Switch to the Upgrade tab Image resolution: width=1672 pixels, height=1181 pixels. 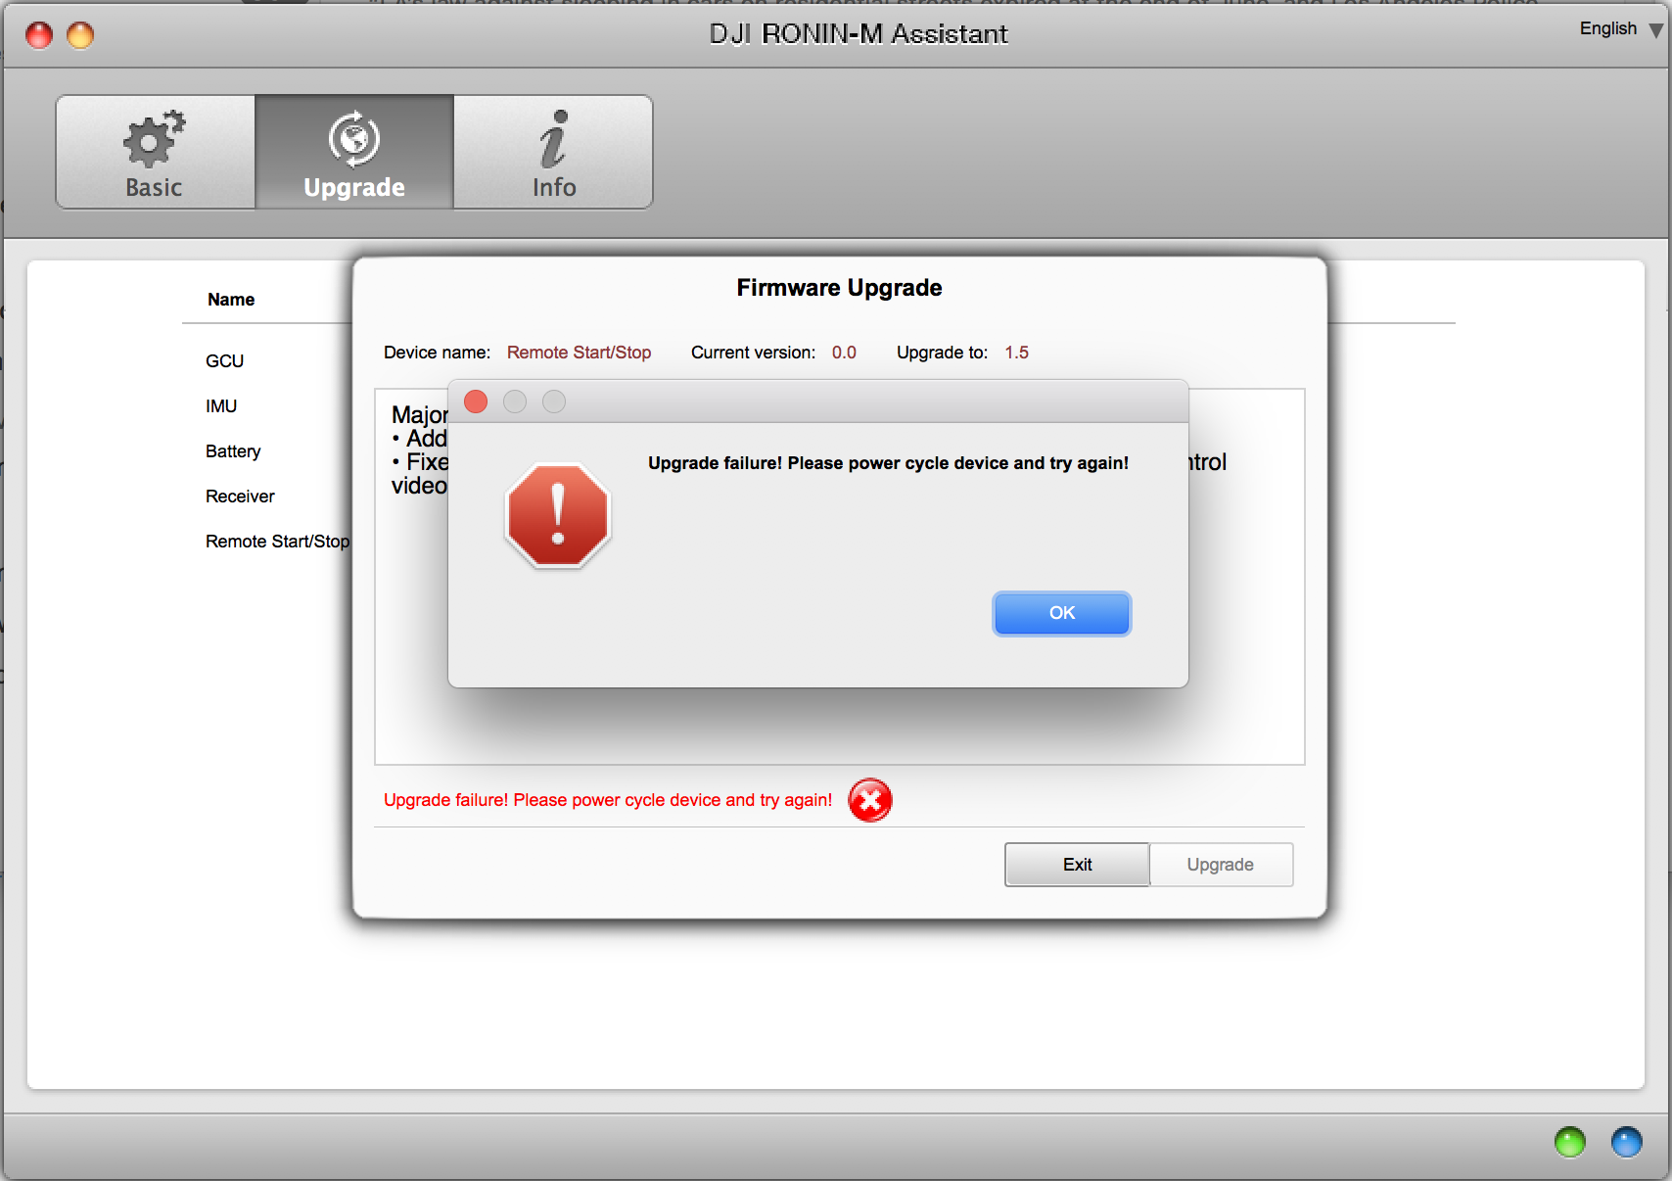click(354, 152)
